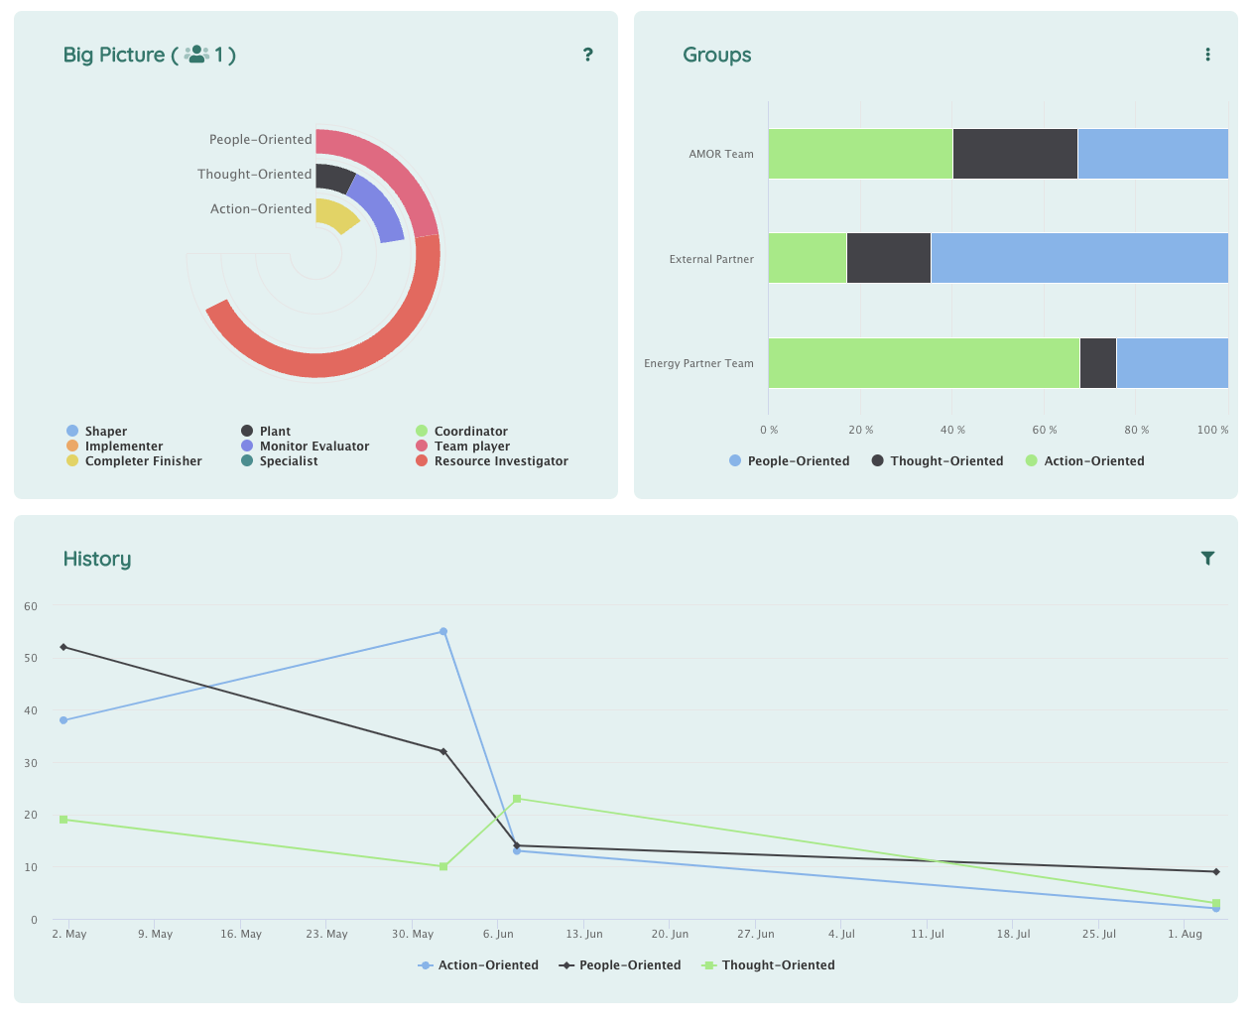Open the History filter funnel icon

(x=1207, y=559)
